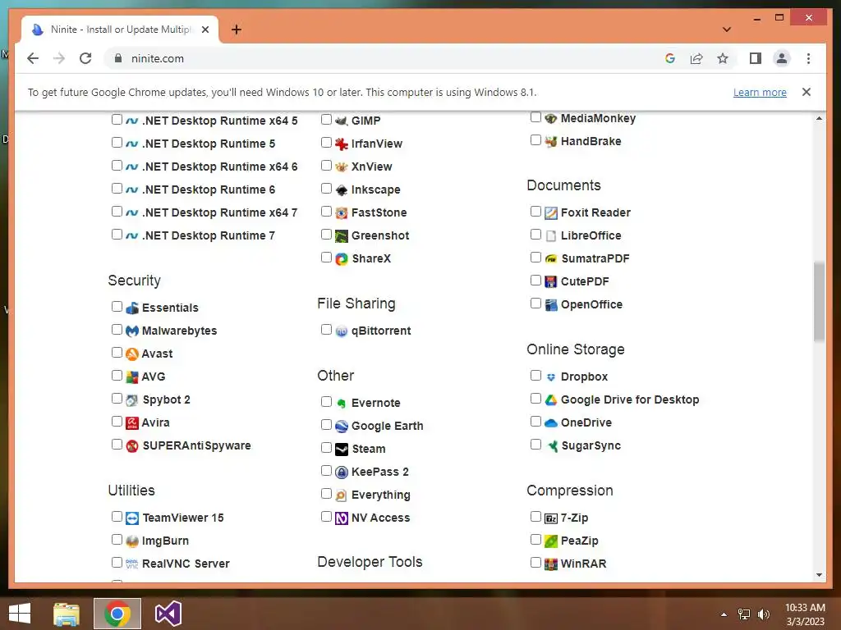The height and width of the screenshot is (630, 841).
Task: Bookmark this page with the star icon
Action: pyautogui.click(x=723, y=58)
